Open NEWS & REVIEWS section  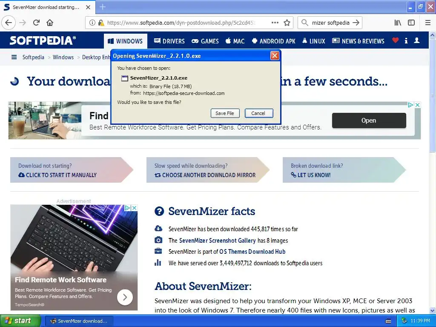[358, 41]
